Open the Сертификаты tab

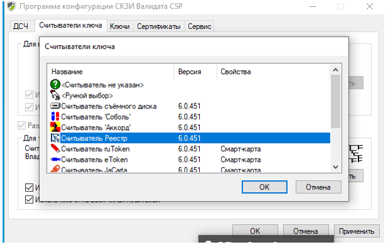pos(159,26)
